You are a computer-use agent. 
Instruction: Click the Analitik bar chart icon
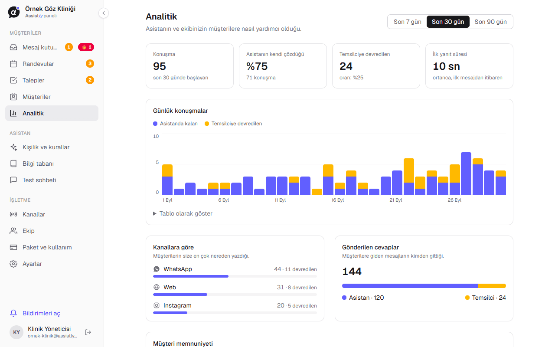(x=14, y=113)
